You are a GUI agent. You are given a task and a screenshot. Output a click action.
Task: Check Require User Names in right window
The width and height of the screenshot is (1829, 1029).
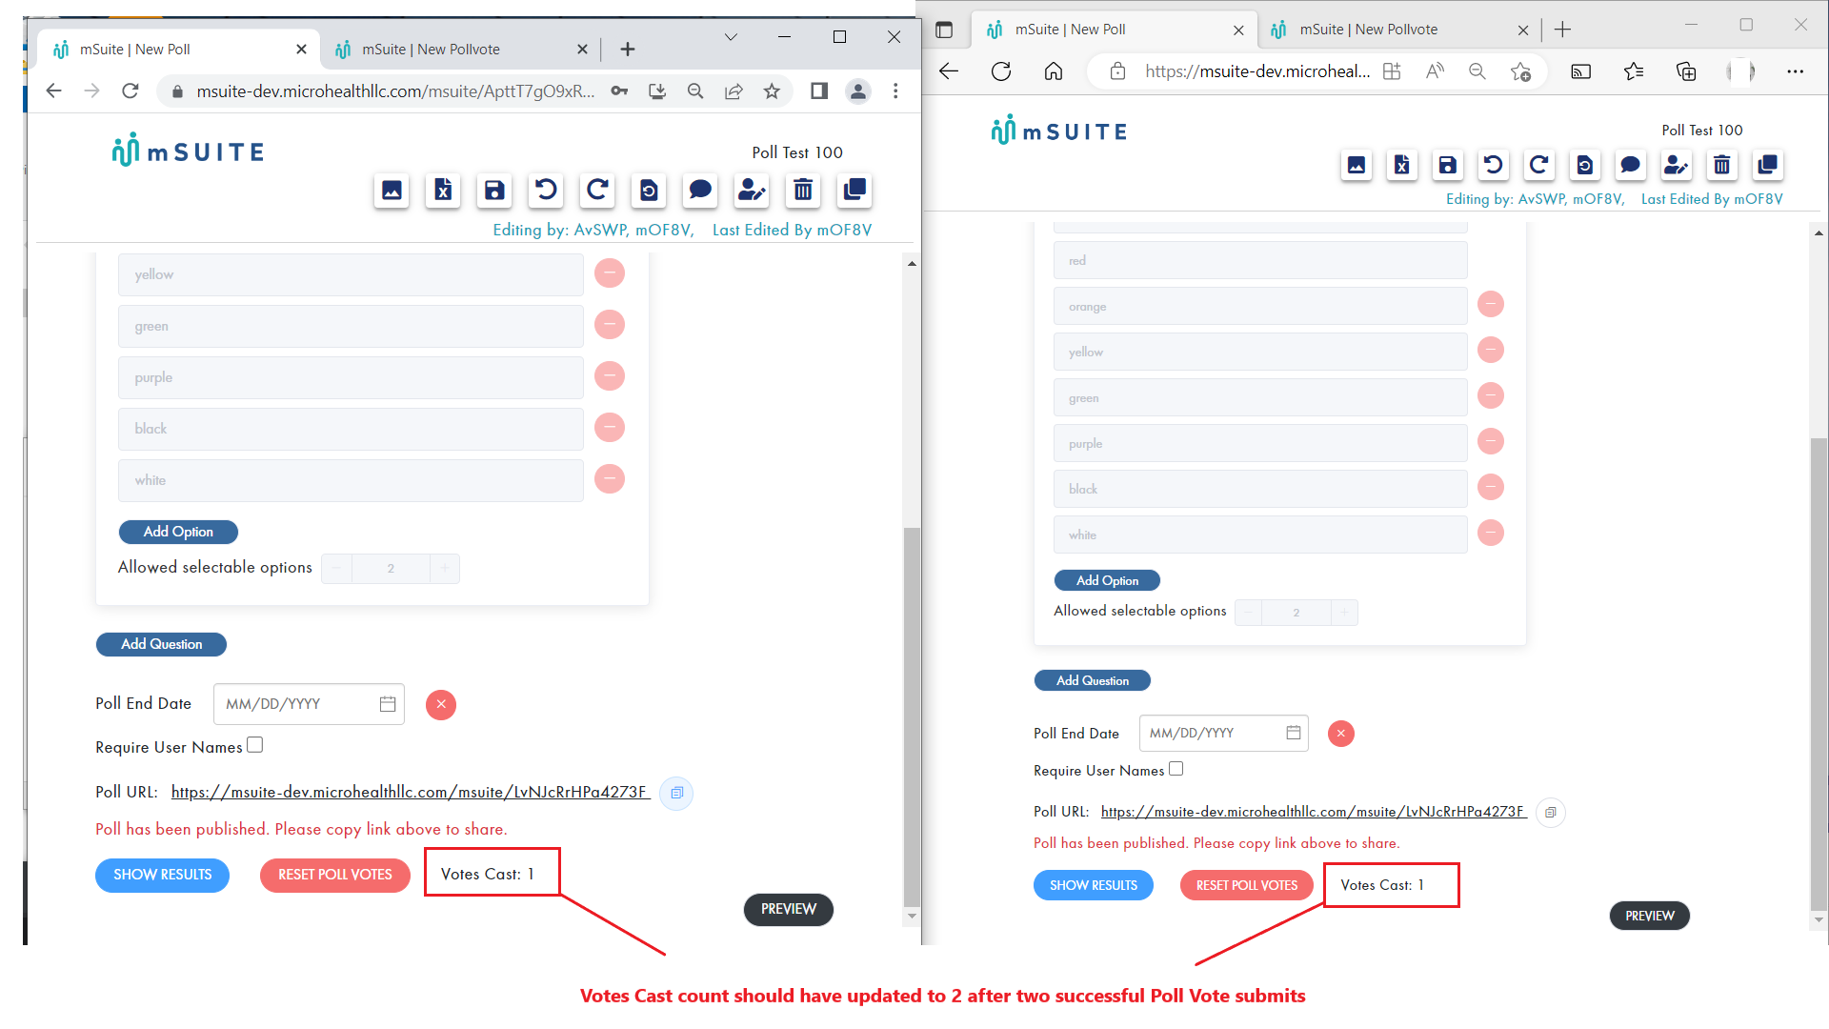(1176, 768)
